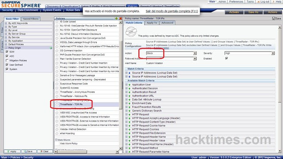Click the Activate button
The image size is (283, 159).
[x=234, y=12]
